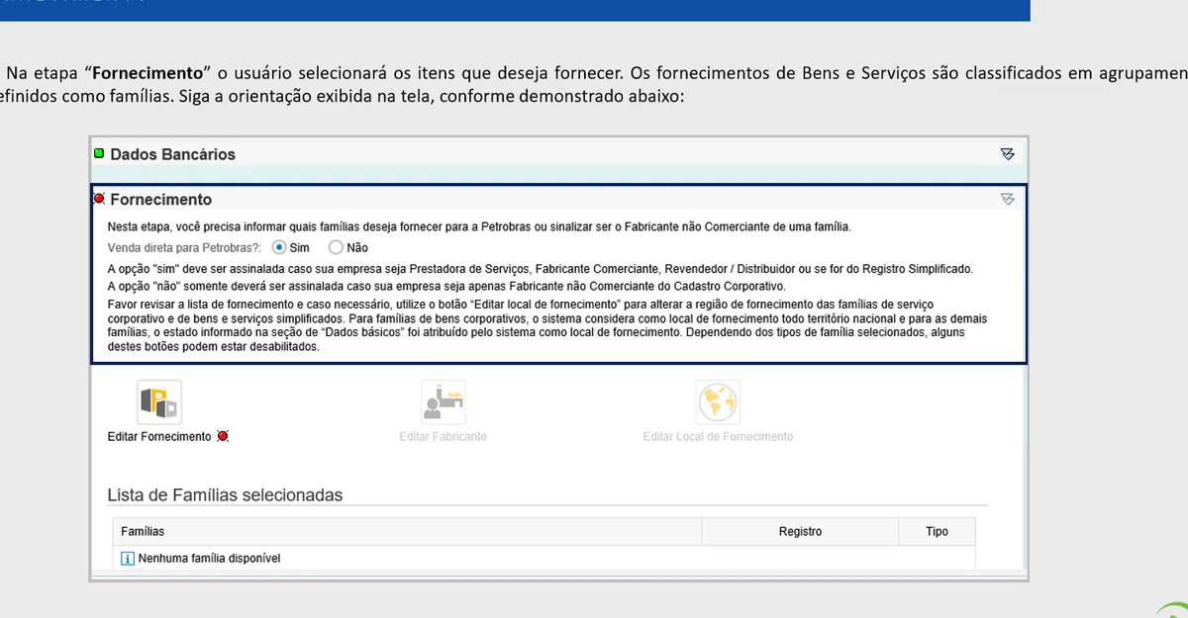Screen dimensions: 1188x618
Task: Click the Famílias column header
Action: click(407, 532)
